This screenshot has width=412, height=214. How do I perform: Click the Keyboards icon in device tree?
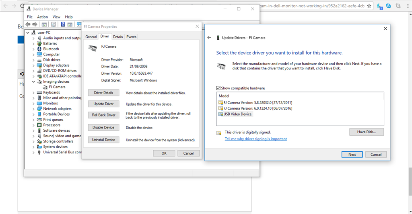pyautogui.click(x=39, y=92)
